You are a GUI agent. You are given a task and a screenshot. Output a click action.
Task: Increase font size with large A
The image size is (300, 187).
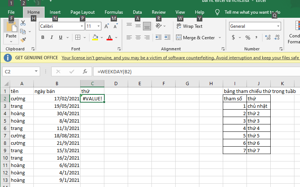point(107,26)
